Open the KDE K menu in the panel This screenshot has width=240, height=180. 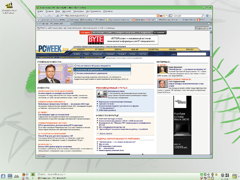tap(3, 176)
